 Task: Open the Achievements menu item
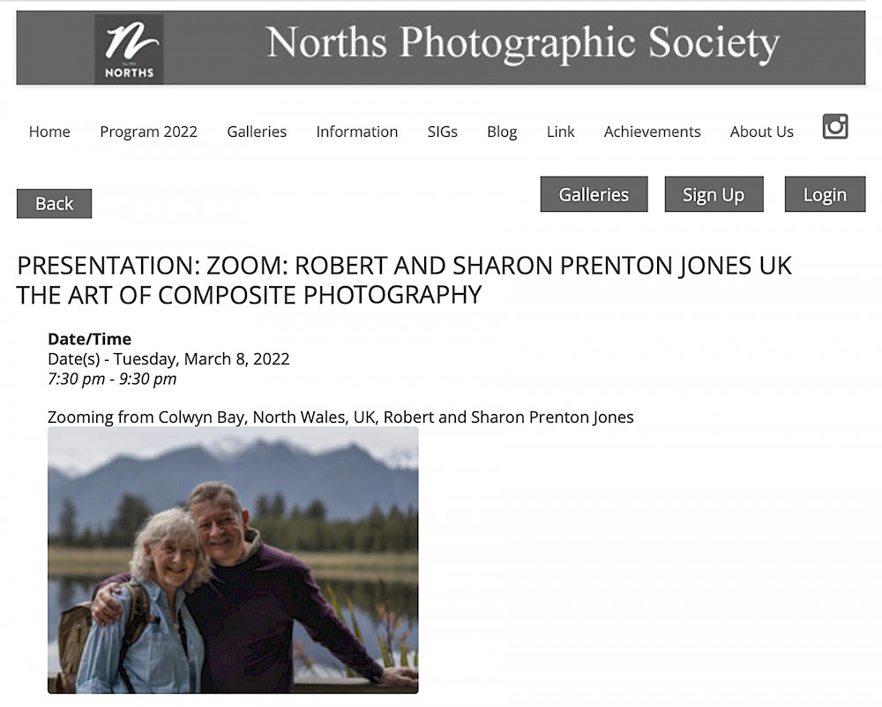pyautogui.click(x=652, y=132)
